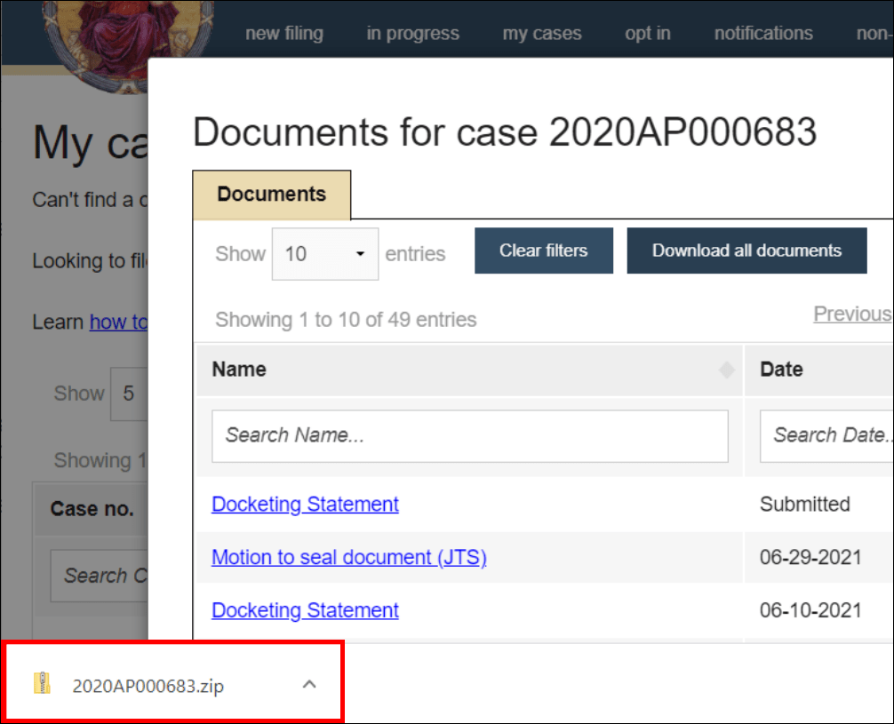
Task: Click Download all documents
Action: pos(746,251)
